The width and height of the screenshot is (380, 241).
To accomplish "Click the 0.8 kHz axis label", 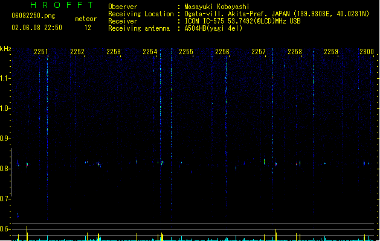I will [5, 169].
